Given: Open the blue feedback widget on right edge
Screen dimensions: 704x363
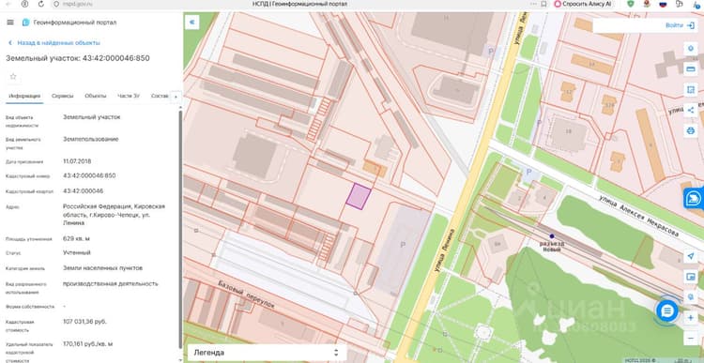Looking at the screenshot, I should (x=694, y=198).
